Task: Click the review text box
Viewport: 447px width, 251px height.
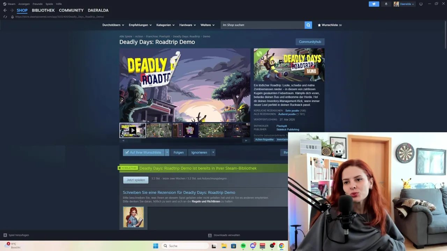Action: (x=218, y=218)
